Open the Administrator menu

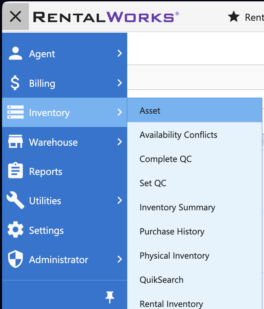65,260
